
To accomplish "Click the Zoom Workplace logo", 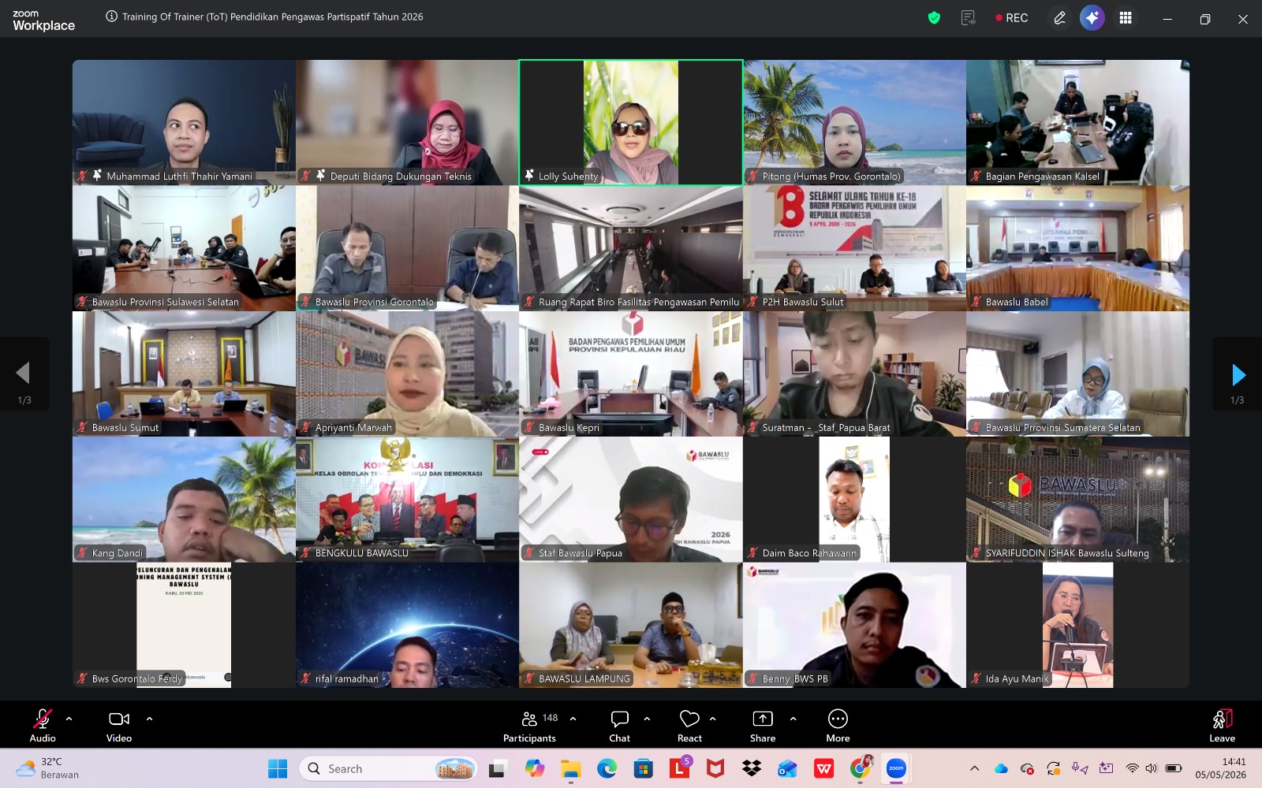I will tap(43, 20).
